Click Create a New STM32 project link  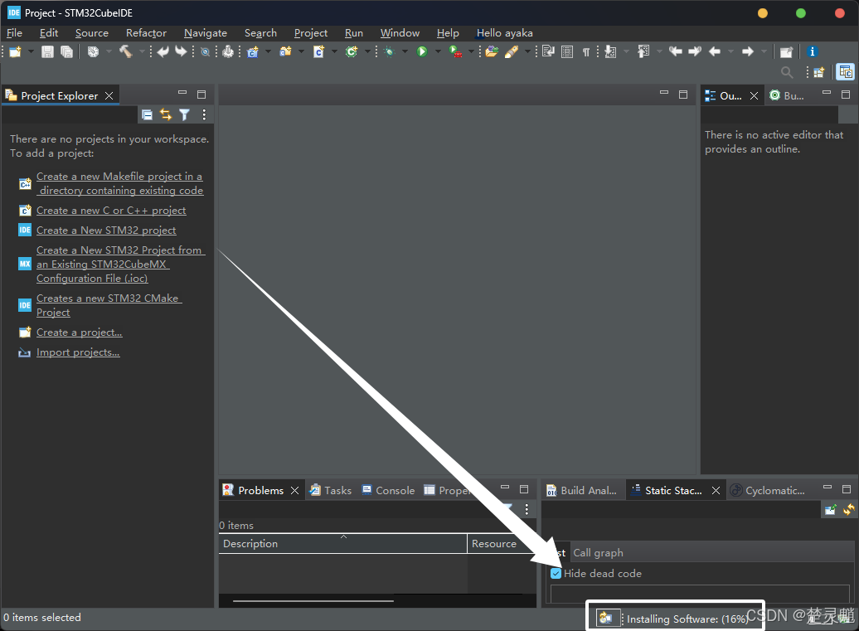coord(106,230)
